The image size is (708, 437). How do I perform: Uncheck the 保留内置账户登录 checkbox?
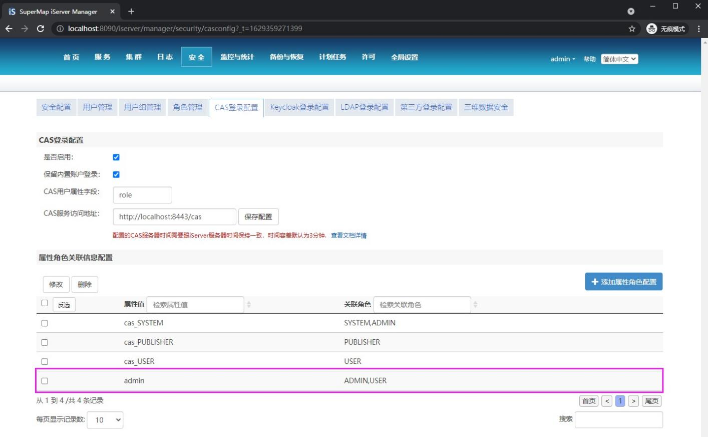tap(116, 174)
